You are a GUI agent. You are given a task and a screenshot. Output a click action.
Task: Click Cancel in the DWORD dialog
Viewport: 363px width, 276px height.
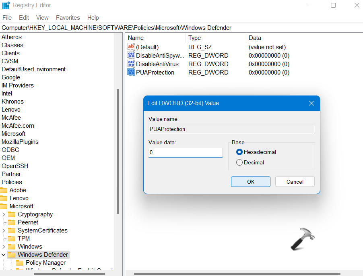(295, 182)
